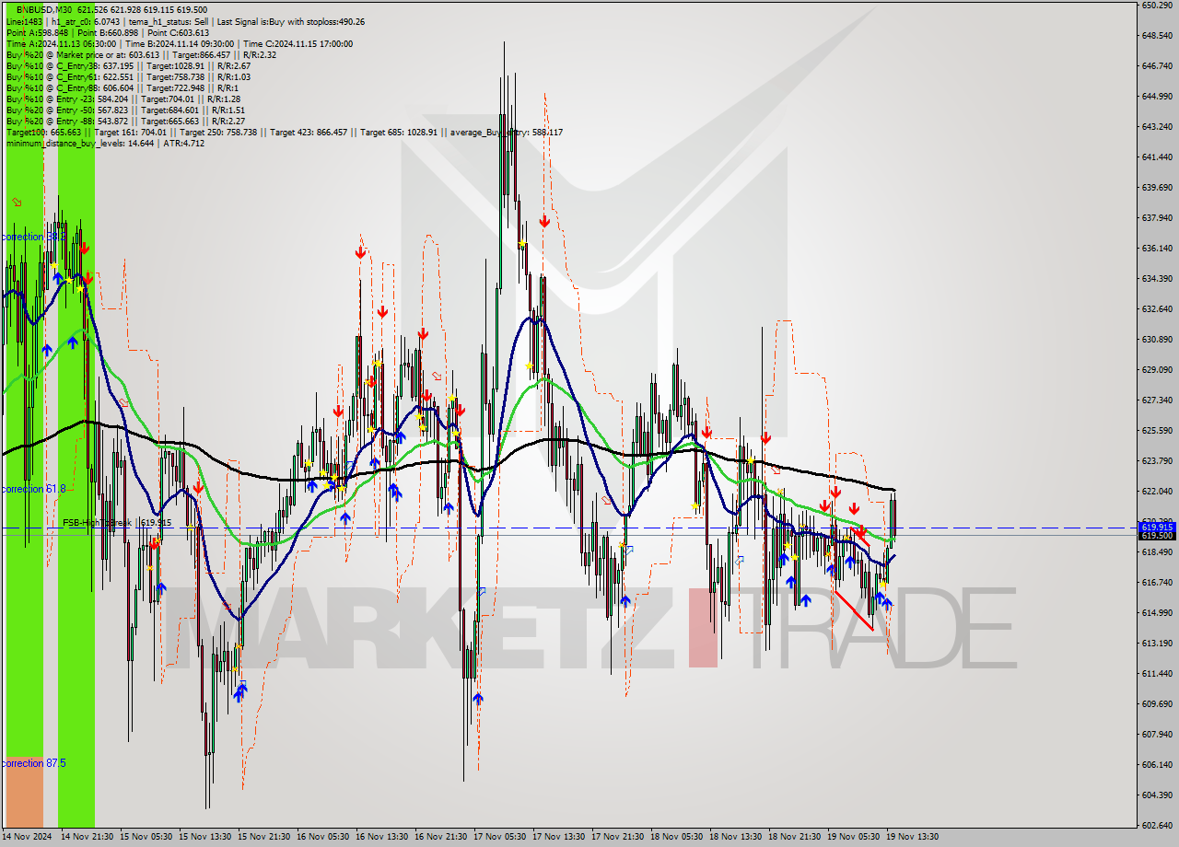The width and height of the screenshot is (1179, 847).
Task: Click the 648.540 price axis label
Action: [1157, 36]
